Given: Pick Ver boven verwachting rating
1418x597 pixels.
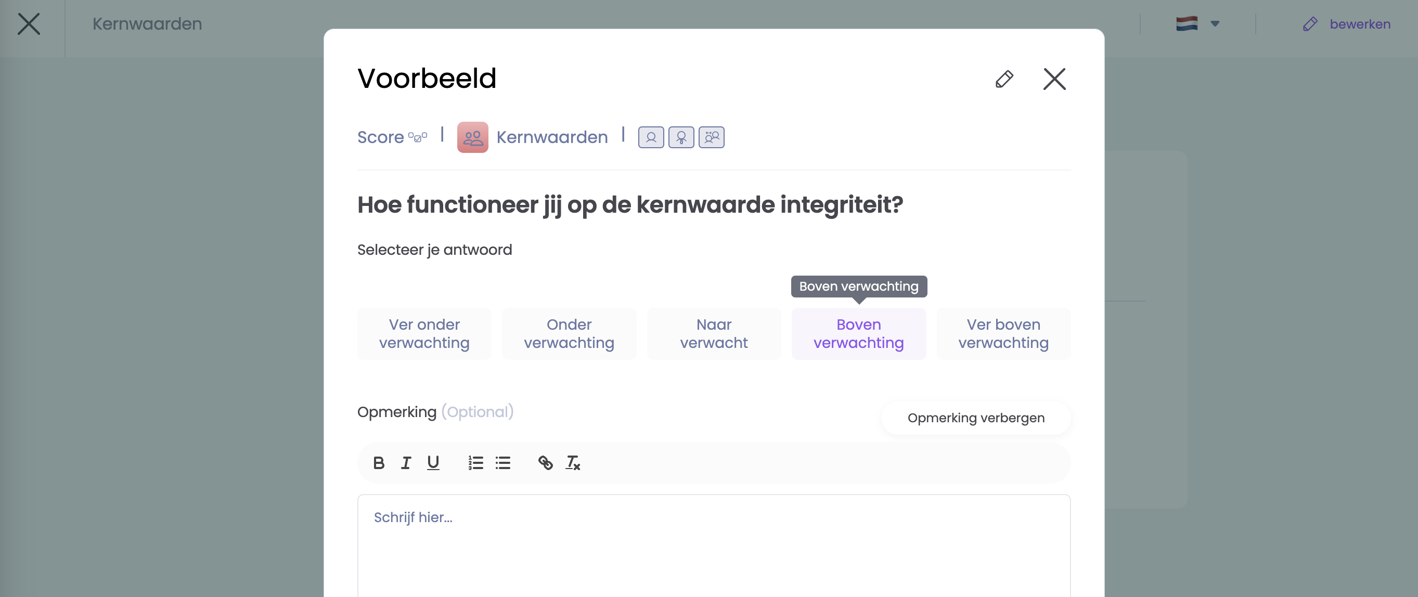Looking at the screenshot, I should (1003, 333).
